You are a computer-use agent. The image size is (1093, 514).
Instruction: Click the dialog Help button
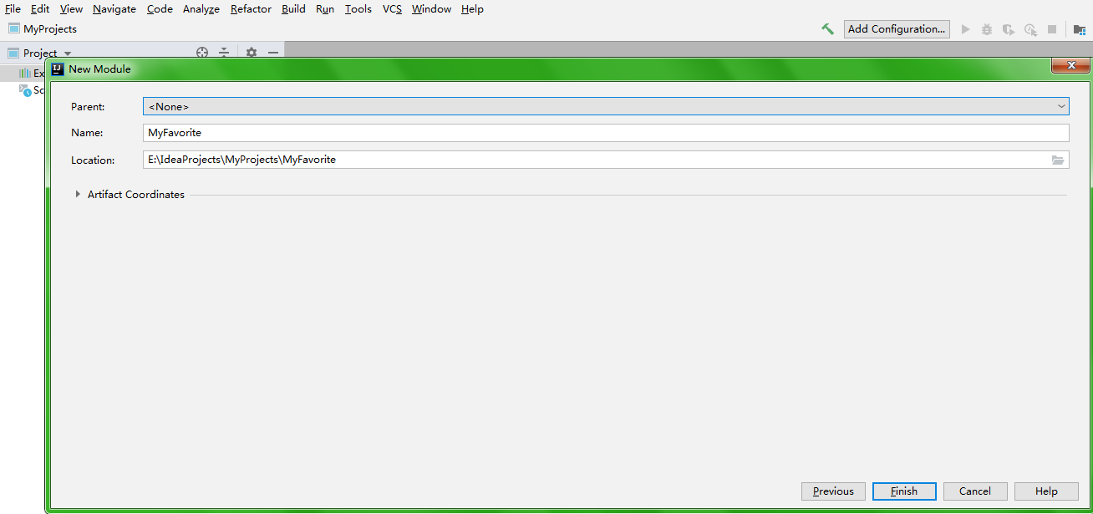click(1046, 491)
